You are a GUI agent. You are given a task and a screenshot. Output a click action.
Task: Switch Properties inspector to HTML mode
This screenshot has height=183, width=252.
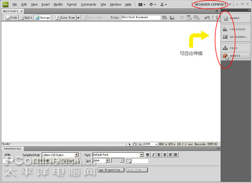(8, 155)
